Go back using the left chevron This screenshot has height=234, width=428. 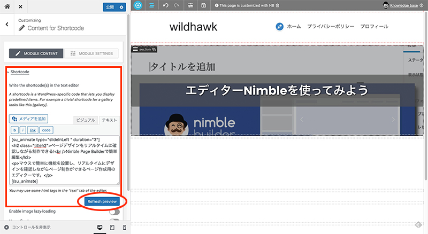click(x=6, y=24)
